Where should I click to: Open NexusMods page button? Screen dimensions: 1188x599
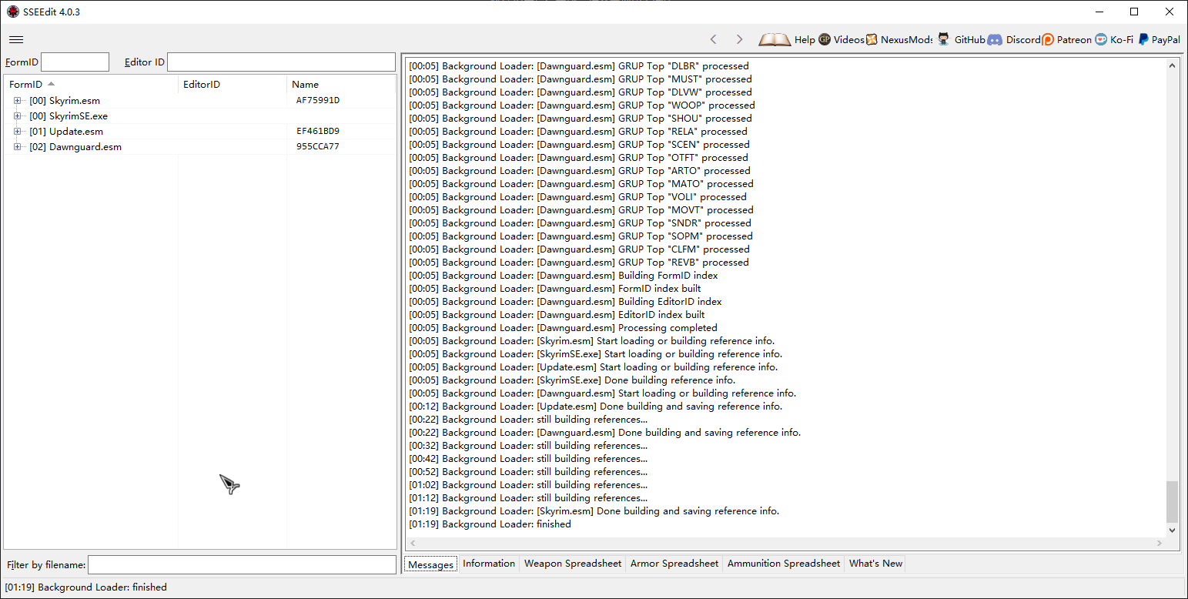click(x=899, y=39)
